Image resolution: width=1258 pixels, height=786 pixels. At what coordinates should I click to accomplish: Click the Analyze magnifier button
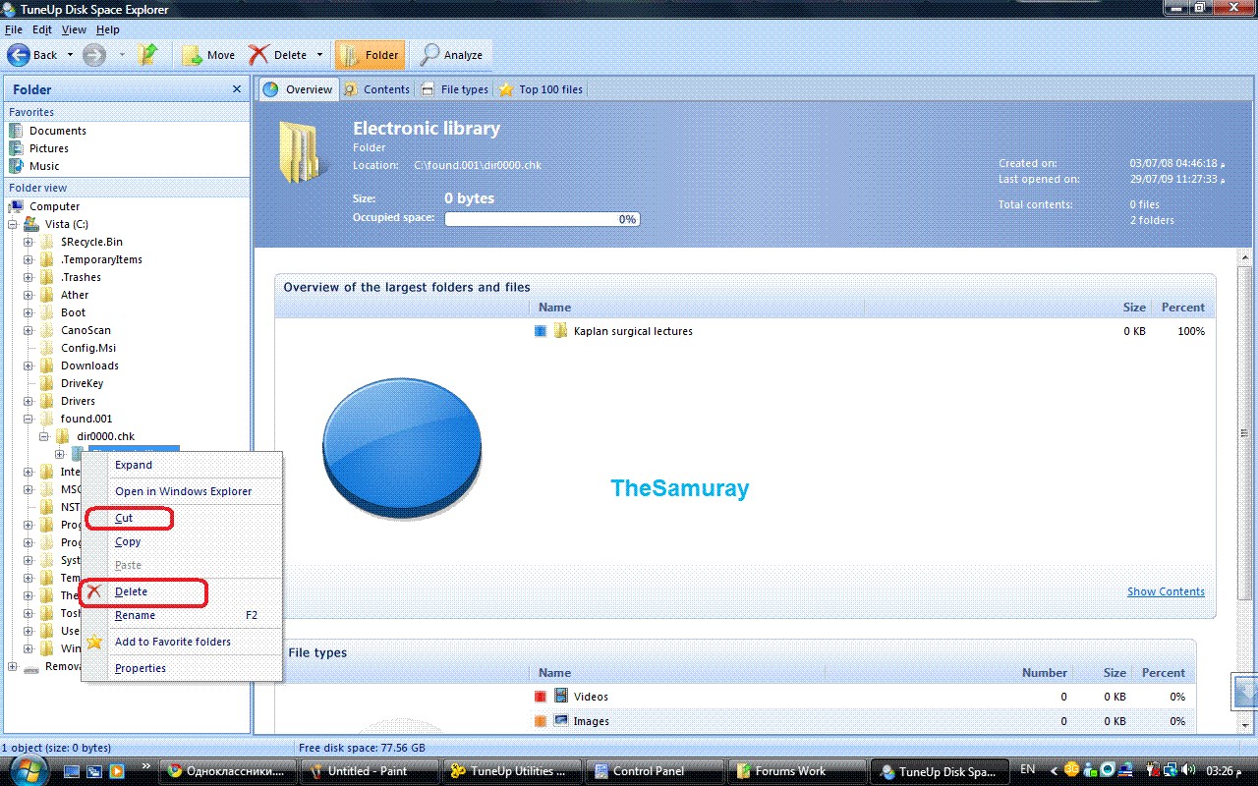coord(452,55)
